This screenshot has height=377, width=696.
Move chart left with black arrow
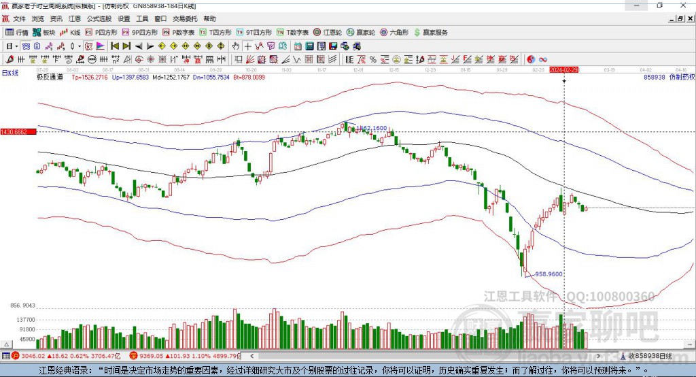[x=139, y=46]
